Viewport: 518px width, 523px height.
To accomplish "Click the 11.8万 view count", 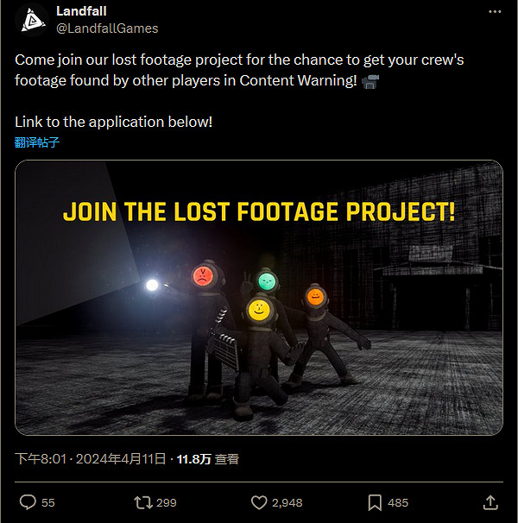I will tap(194, 459).
